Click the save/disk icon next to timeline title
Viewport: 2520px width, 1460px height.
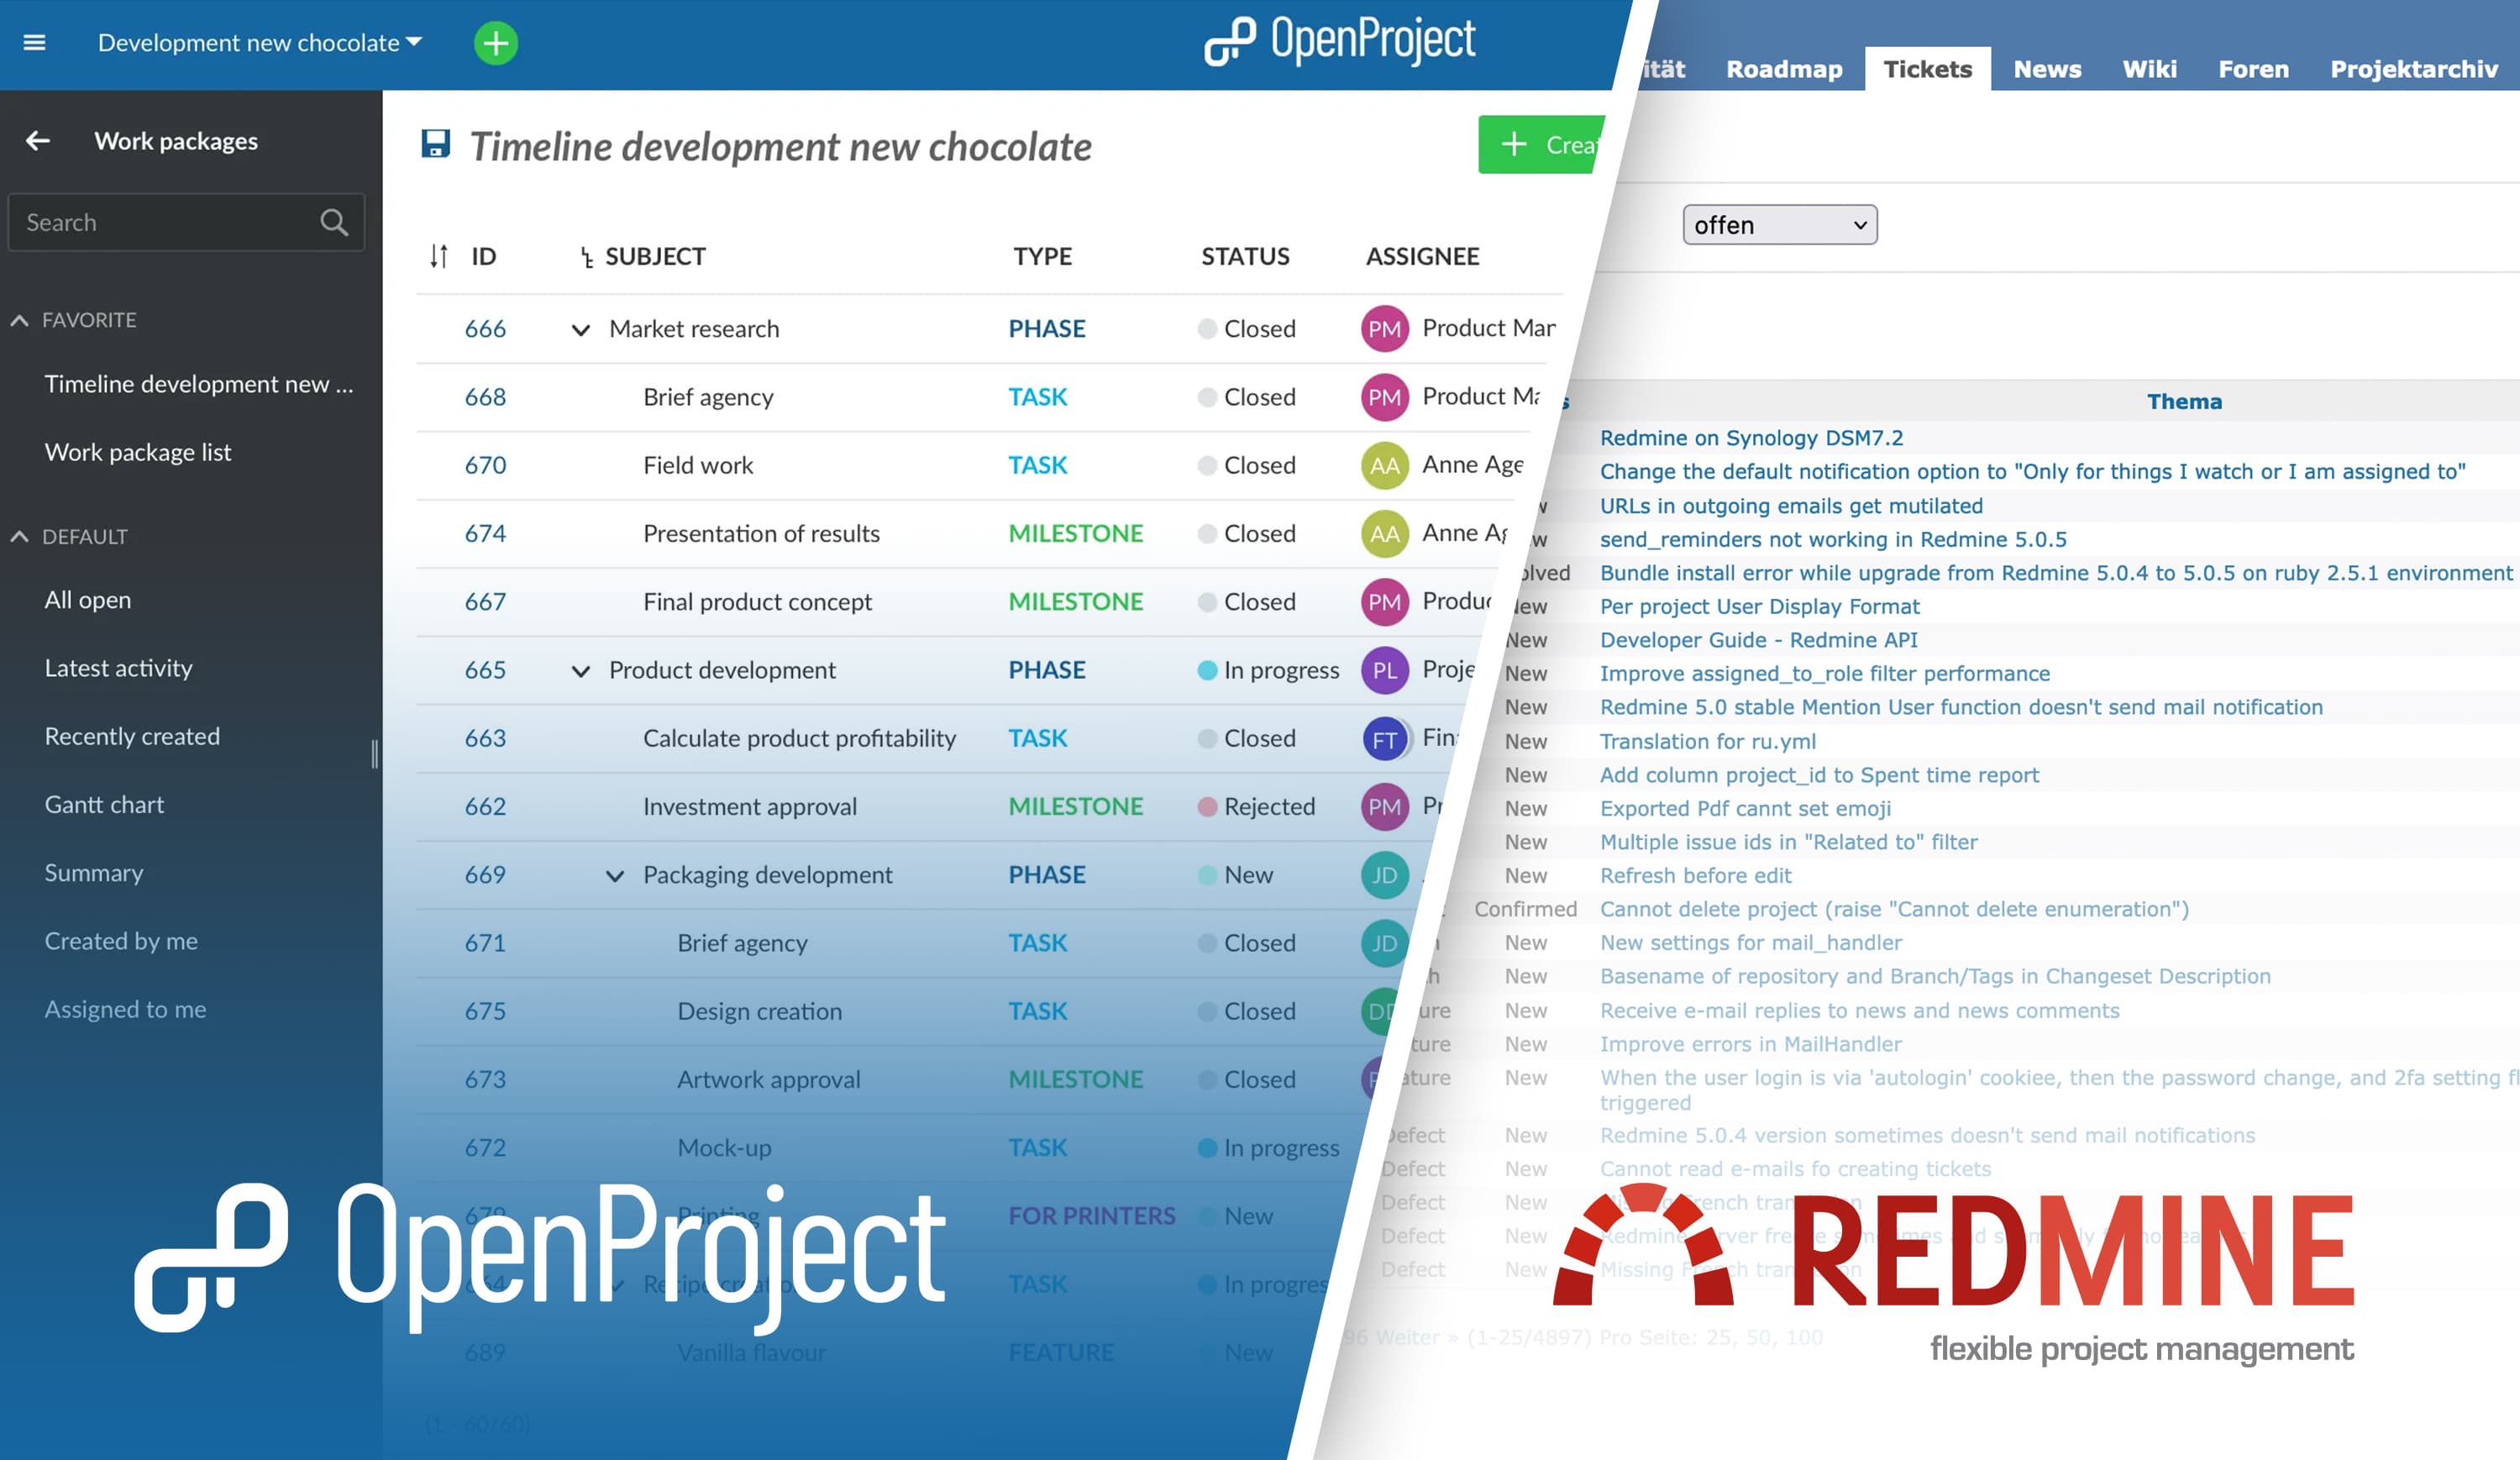click(434, 144)
